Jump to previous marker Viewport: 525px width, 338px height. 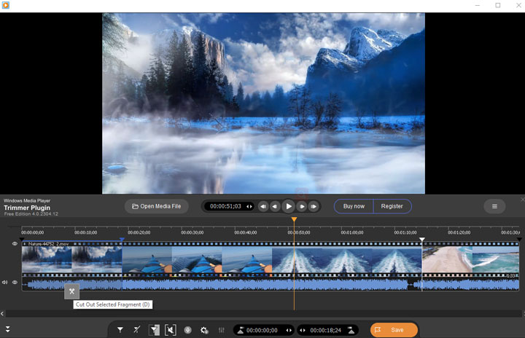coord(263,206)
